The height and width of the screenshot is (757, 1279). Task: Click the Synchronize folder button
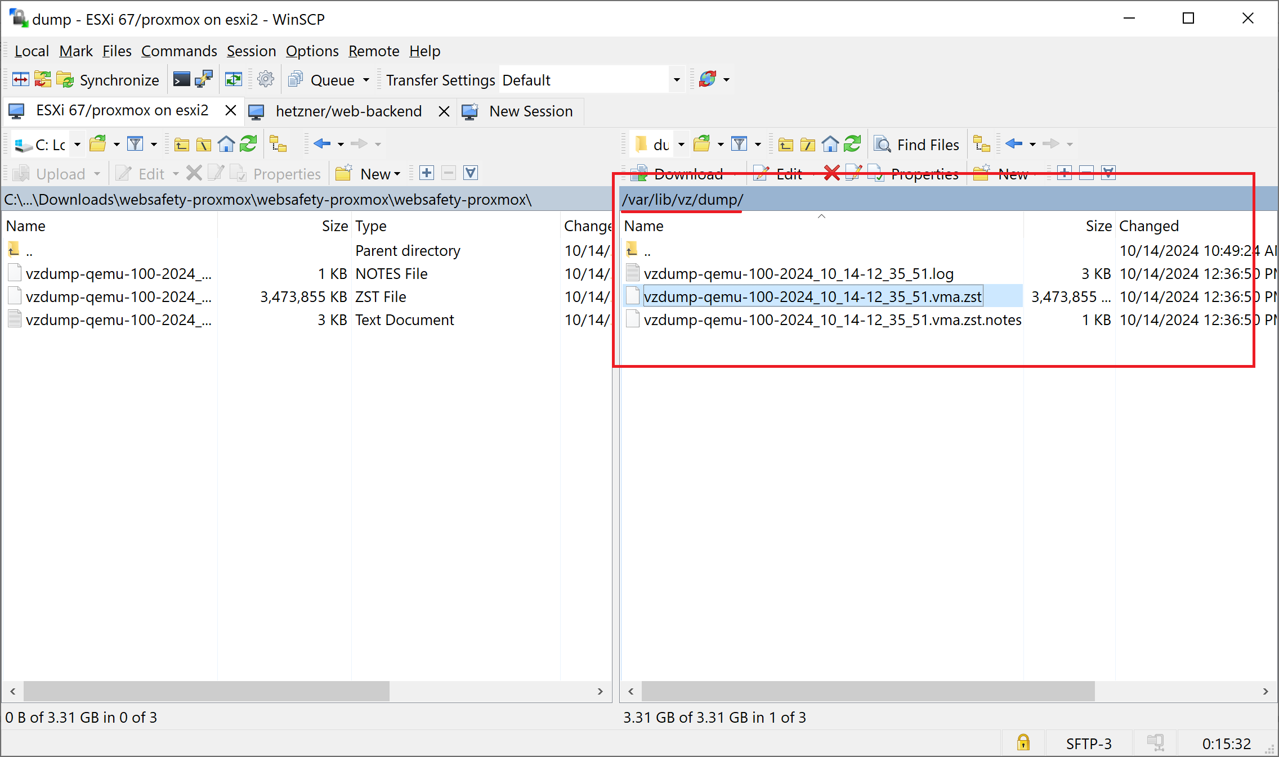108,80
